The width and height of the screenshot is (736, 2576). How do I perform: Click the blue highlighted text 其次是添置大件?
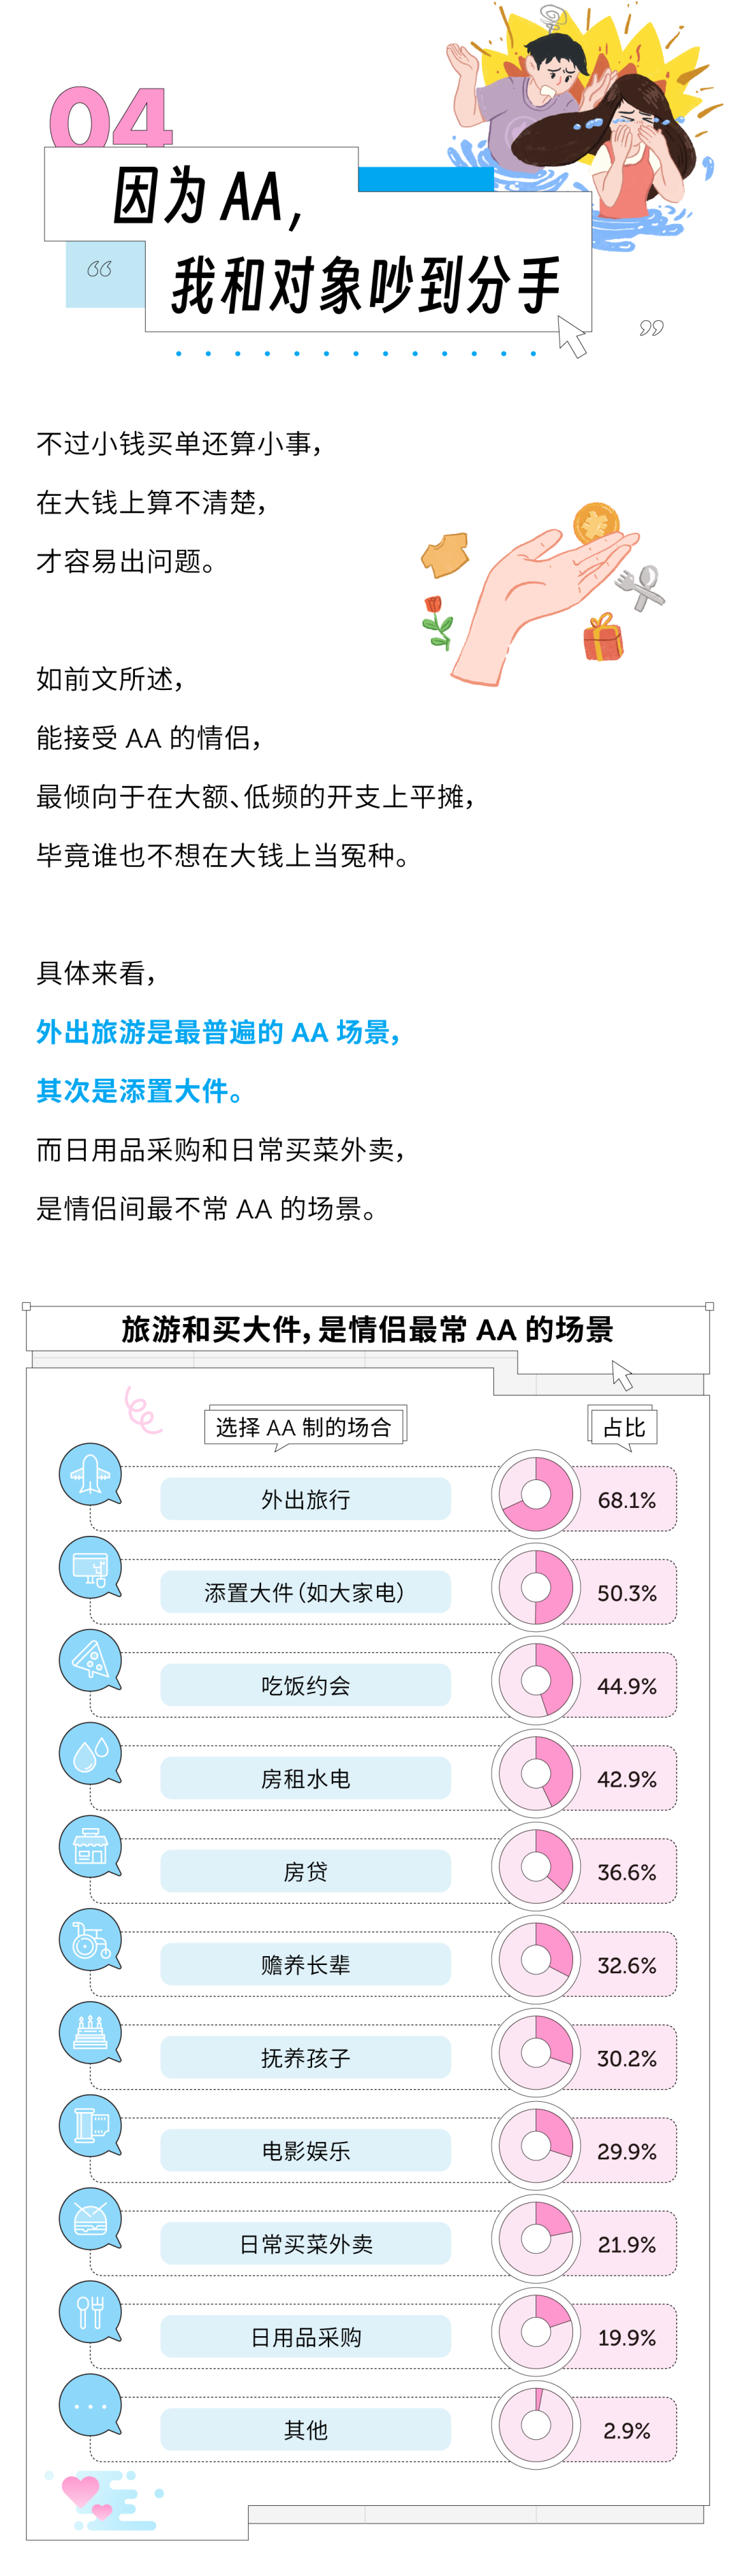coord(140,1091)
